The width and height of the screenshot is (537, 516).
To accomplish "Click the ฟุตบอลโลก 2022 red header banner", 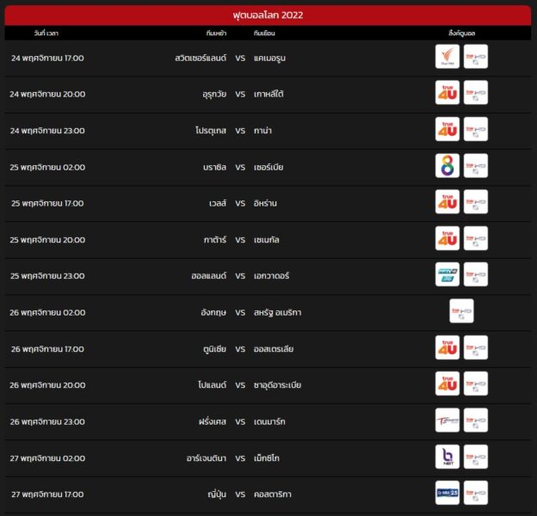I will (x=268, y=15).
